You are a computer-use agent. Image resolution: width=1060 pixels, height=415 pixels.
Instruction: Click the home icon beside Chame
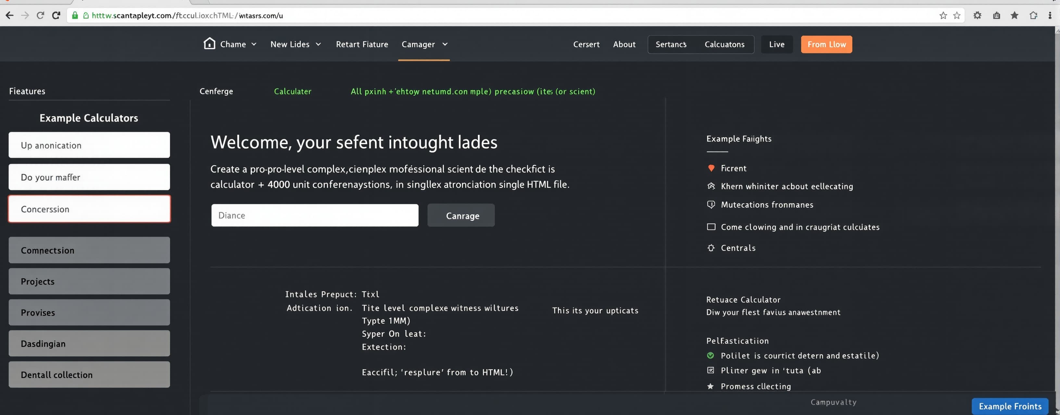pos(209,43)
